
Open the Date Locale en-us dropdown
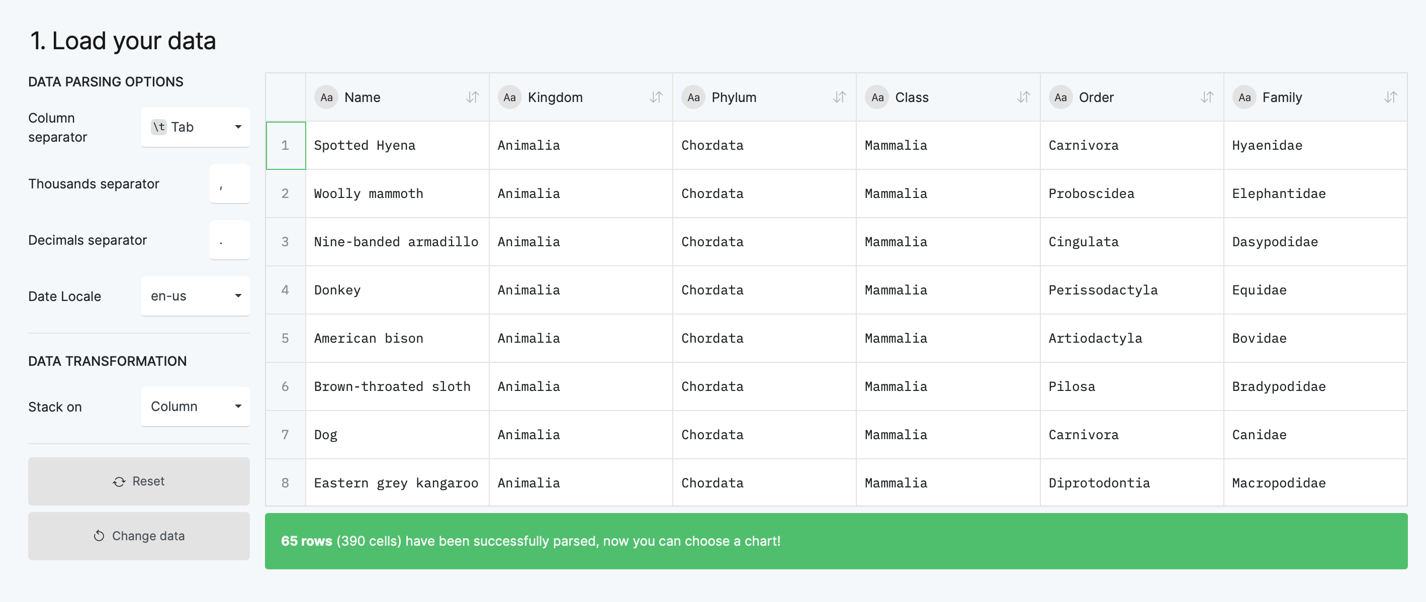(196, 296)
